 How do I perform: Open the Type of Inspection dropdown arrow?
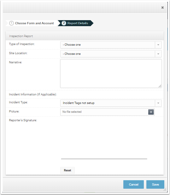(x=158, y=45)
